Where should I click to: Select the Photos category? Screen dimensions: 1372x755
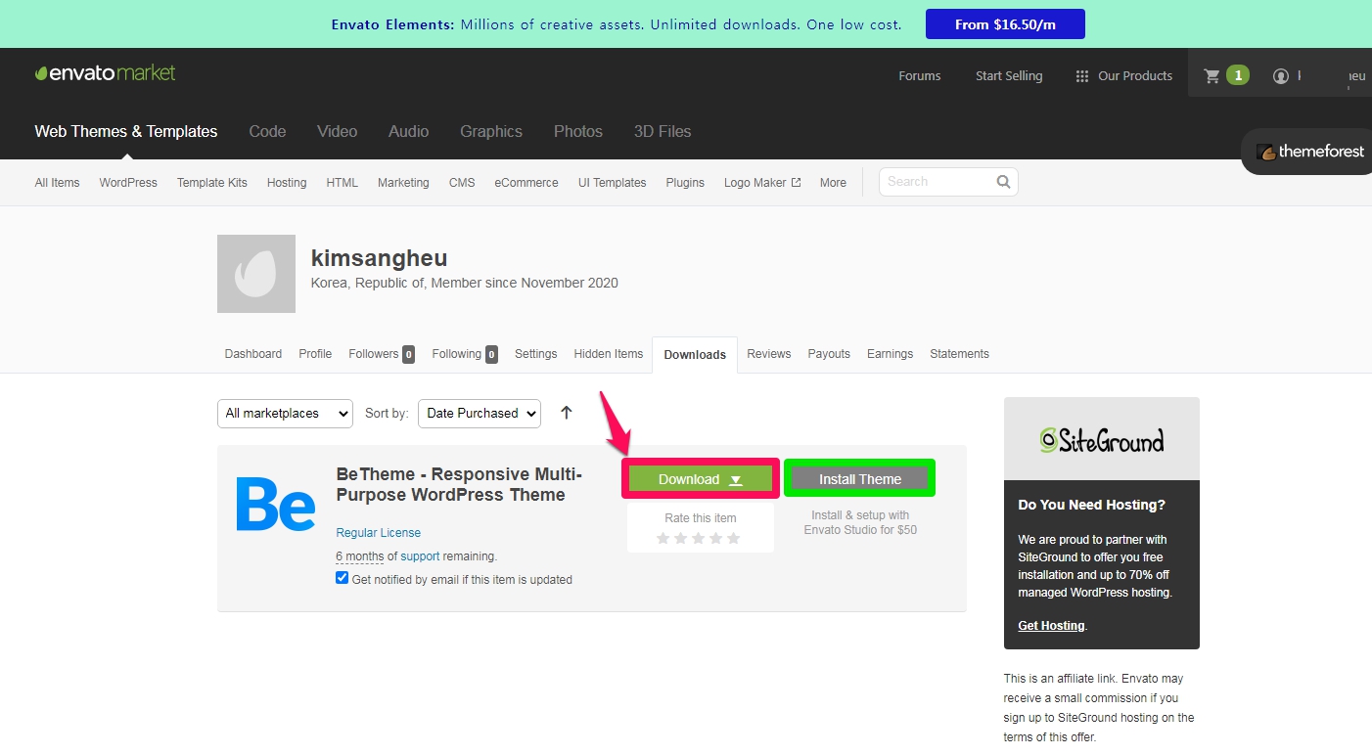578,131
